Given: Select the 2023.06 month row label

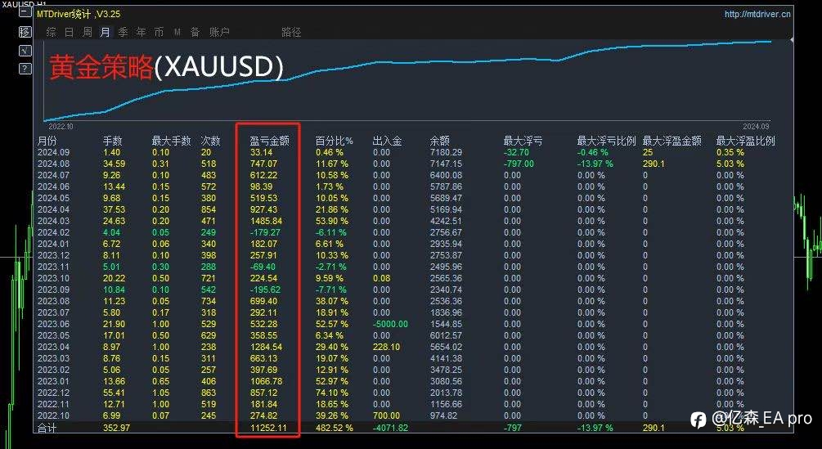Looking at the screenshot, I should click(x=52, y=325).
